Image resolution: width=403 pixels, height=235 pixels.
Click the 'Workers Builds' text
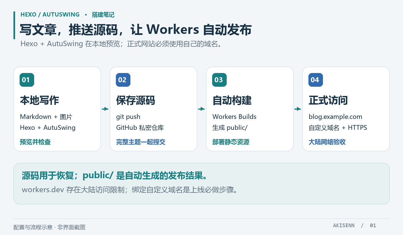coord(234,117)
